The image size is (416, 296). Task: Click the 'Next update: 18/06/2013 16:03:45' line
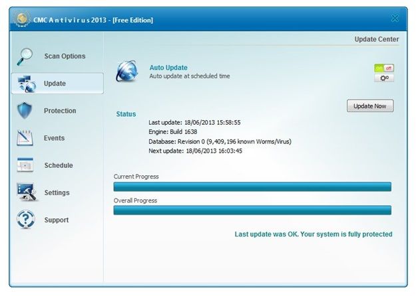click(195, 151)
